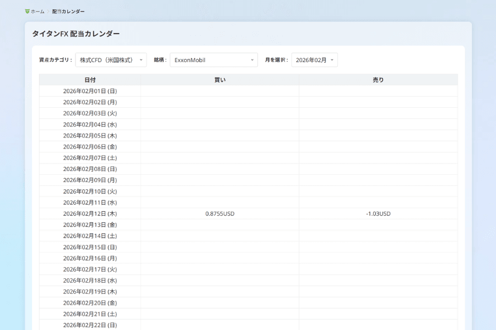Open the 月を選択 dropdown showing 2026年02月

[x=315, y=60]
